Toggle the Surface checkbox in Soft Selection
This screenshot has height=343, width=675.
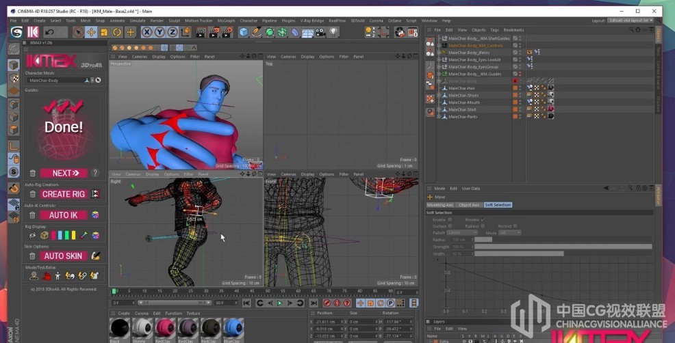click(450, 226)
